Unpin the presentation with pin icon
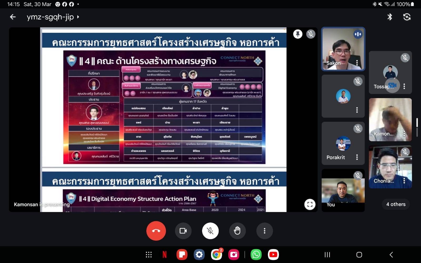This screenshot has width=421, height=263. (298, 34)
